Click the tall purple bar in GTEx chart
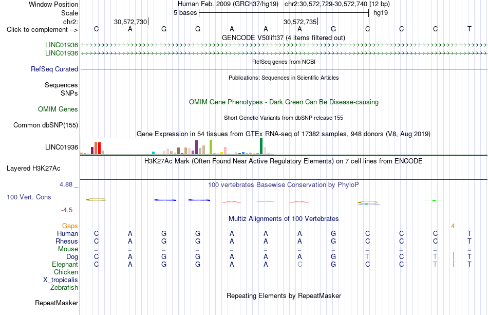 click(x=196, y=147)
